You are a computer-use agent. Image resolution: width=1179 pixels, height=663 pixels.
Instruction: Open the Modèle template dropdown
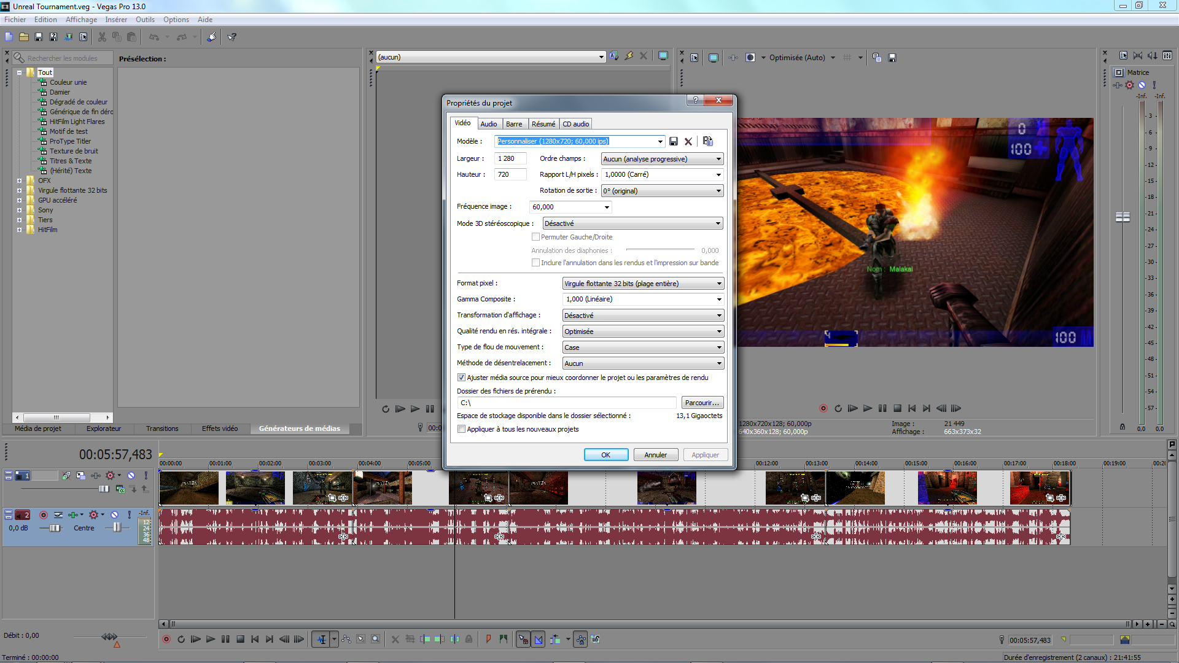(660, 141)
